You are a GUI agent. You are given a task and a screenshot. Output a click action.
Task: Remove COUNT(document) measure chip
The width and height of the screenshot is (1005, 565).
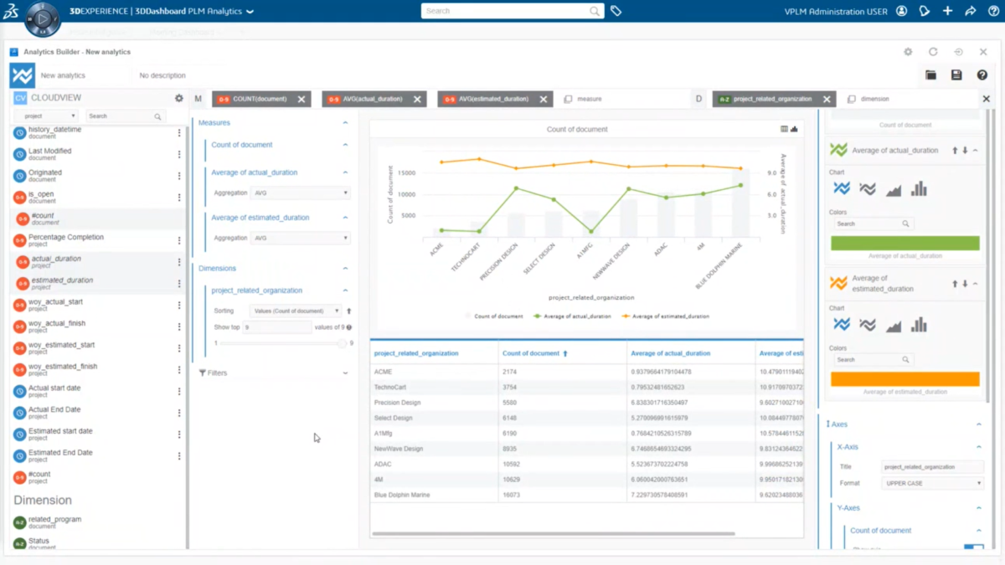[x=301, y=99]
